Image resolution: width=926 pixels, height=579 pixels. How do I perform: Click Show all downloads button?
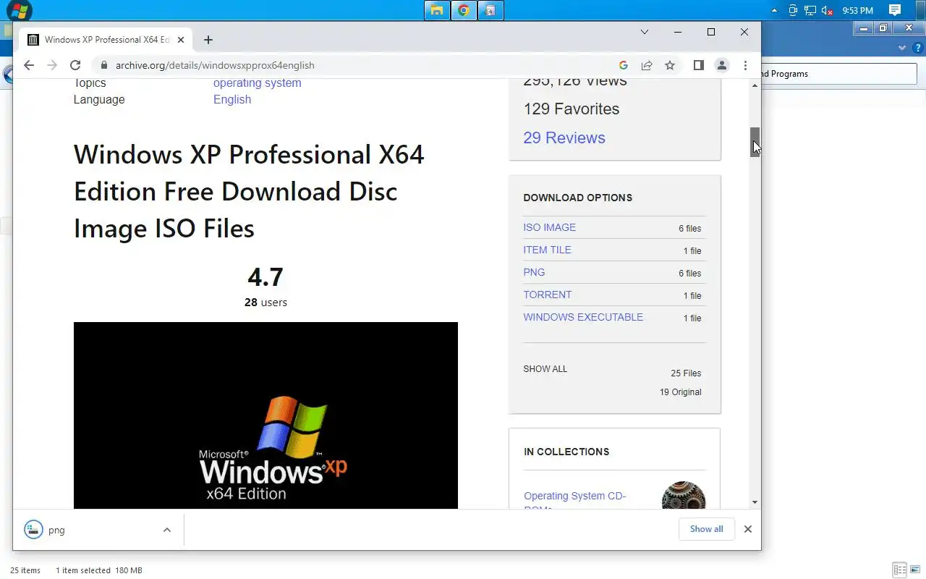[x=706, y=529]
